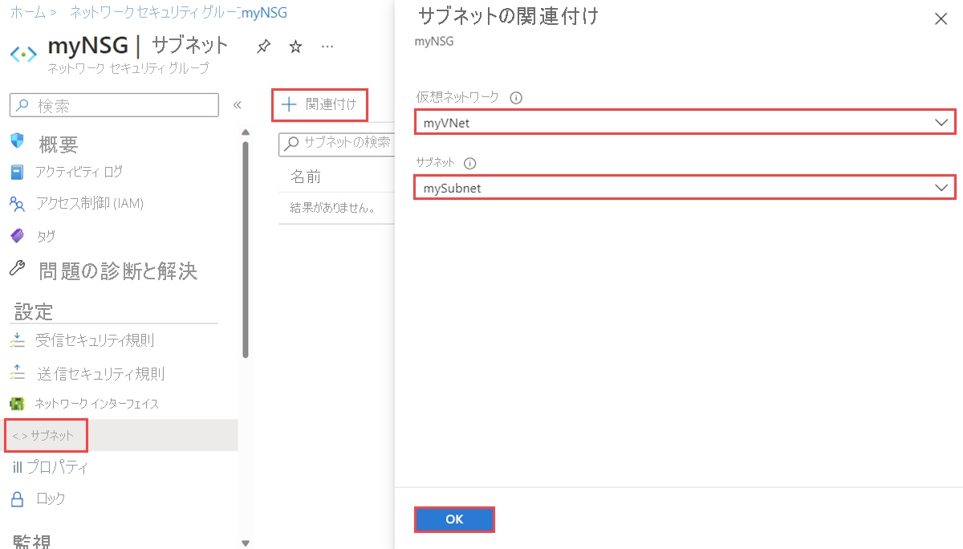The width and height of the screenshot is (963, 549).
Task: Open タグ menu item
Action: 45,236
